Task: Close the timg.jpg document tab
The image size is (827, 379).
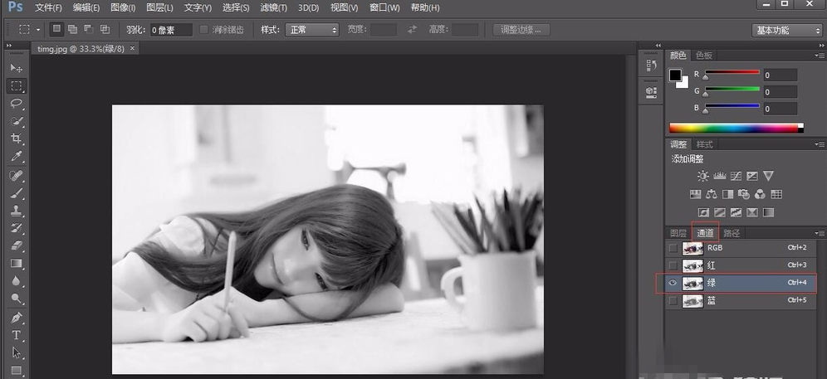Action: 132,48
